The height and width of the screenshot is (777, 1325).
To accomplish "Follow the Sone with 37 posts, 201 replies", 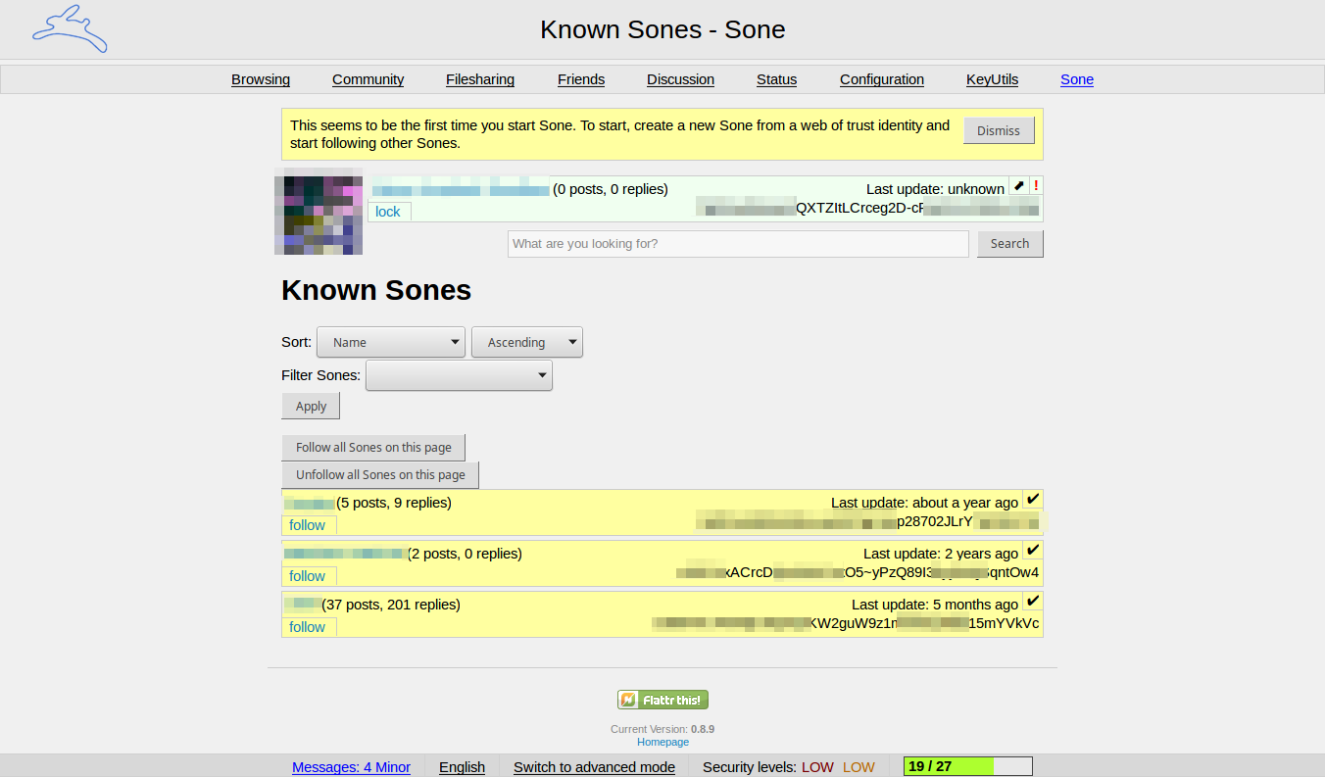I will tap(307, 627).
